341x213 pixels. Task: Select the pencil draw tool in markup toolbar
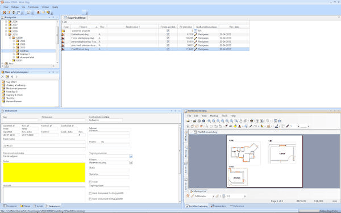click(x=251, y=126)
